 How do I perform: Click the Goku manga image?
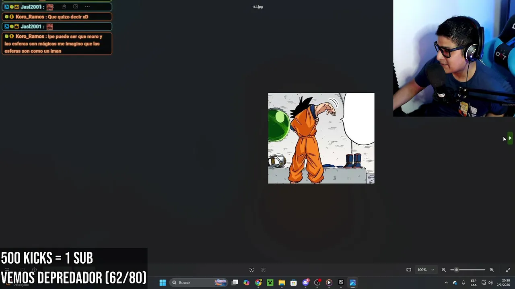point(321,138)
